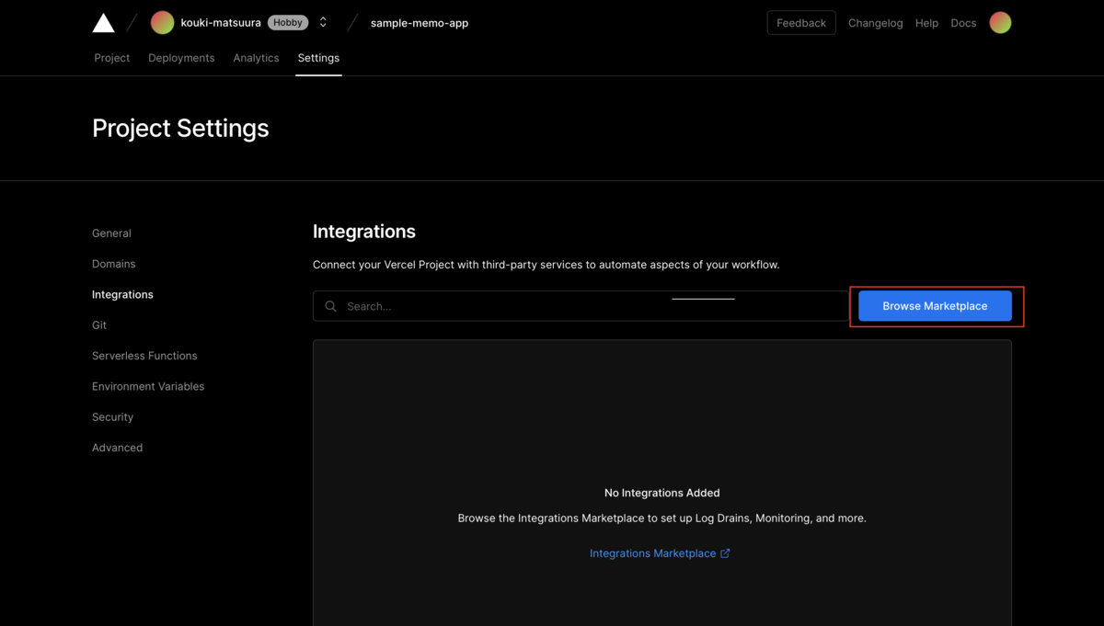Click the sample-memo-app project name
The image size is (1104, 626).
420,23
